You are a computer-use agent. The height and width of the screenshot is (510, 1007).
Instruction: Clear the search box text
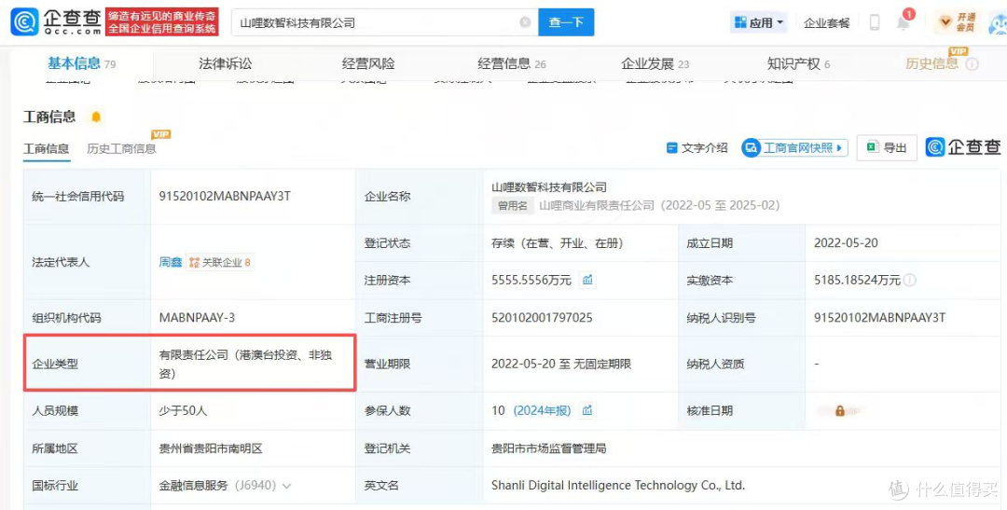click(525, 22)
